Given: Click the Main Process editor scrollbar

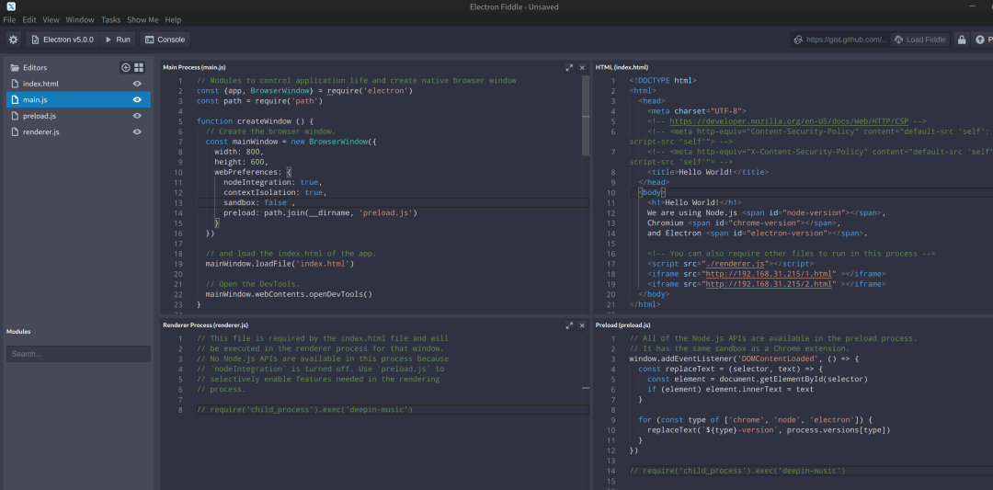Looking at the screenshot, I should coord(585,115).
